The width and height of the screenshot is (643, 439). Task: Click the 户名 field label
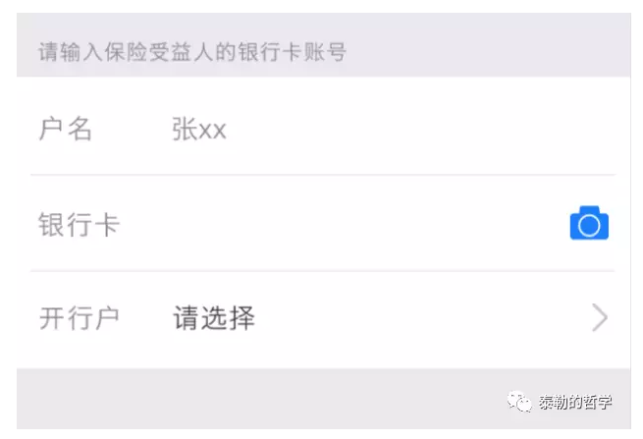pyautogui.click(x=65, y=130)
